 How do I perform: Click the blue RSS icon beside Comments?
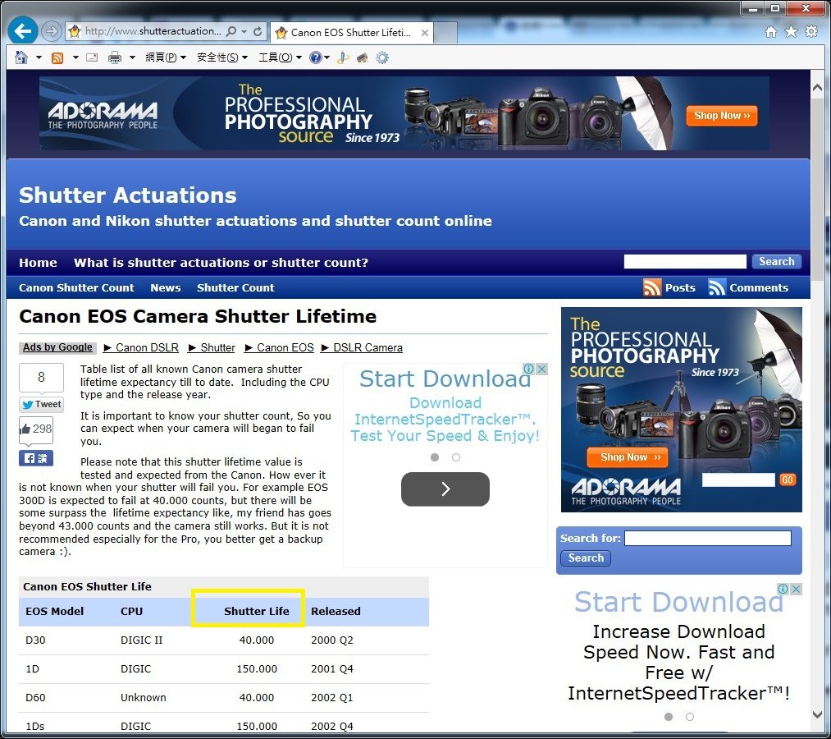[x=716, y=287]
